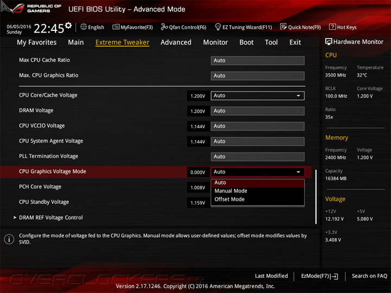The height and width of the screenshot is (293, 391).
Task: Open the Monitor tab
Action: [216, 42]
